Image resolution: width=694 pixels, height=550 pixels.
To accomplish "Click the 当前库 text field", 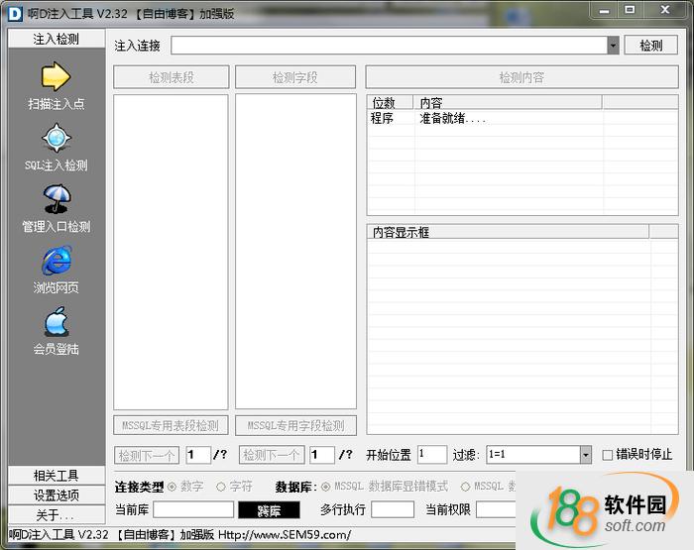I will coord(192,510).
